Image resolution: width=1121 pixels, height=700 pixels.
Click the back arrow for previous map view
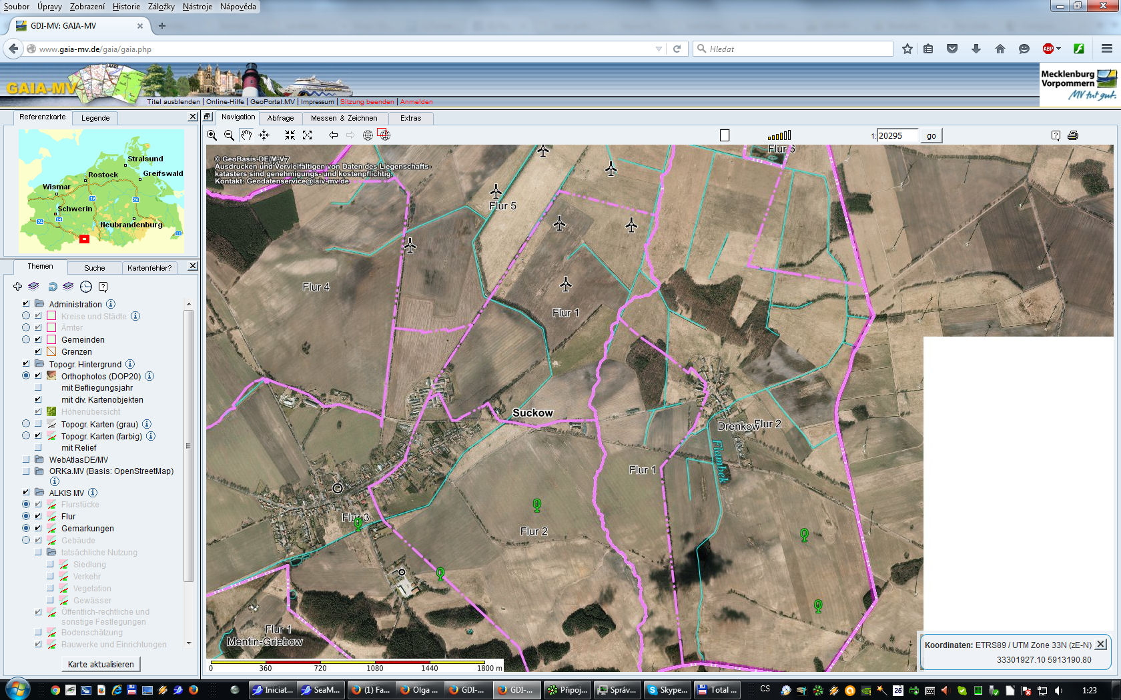333,135
